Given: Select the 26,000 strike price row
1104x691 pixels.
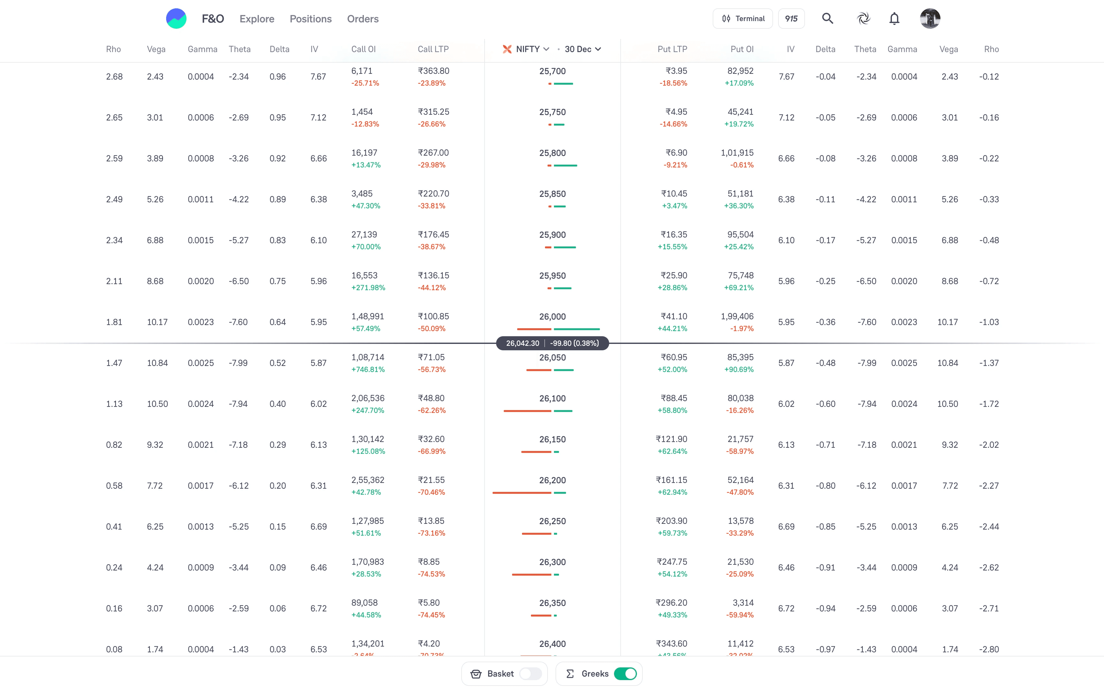Looking at the screenshot, I should coord(552,317).
